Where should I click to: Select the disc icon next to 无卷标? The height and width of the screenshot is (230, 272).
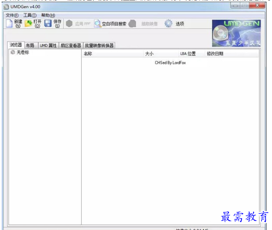[x=13, y=52]
